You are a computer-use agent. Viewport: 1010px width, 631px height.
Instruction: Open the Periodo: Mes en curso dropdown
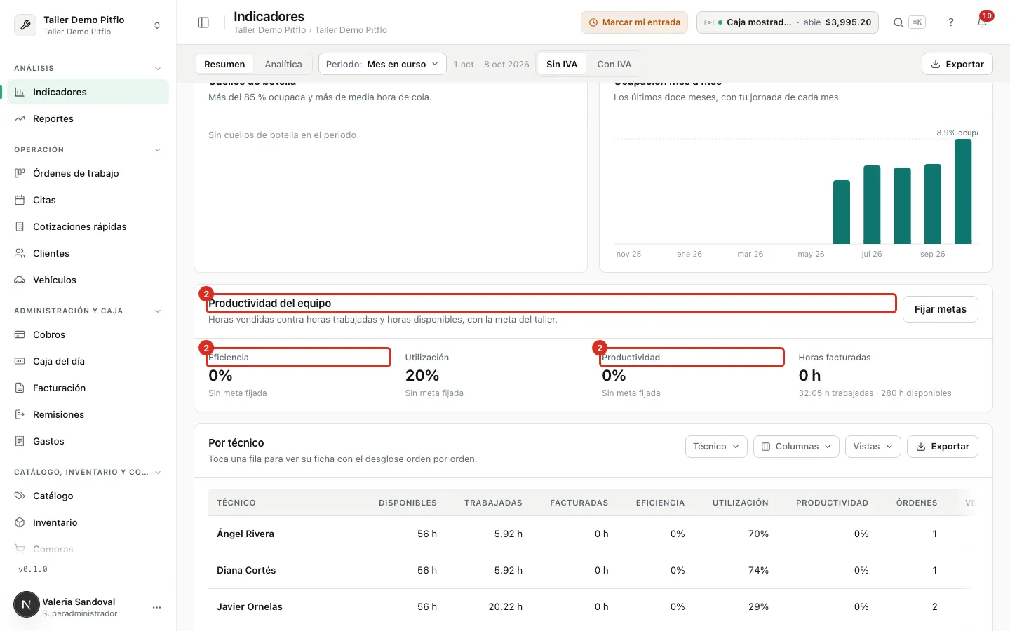click(382, 64)
